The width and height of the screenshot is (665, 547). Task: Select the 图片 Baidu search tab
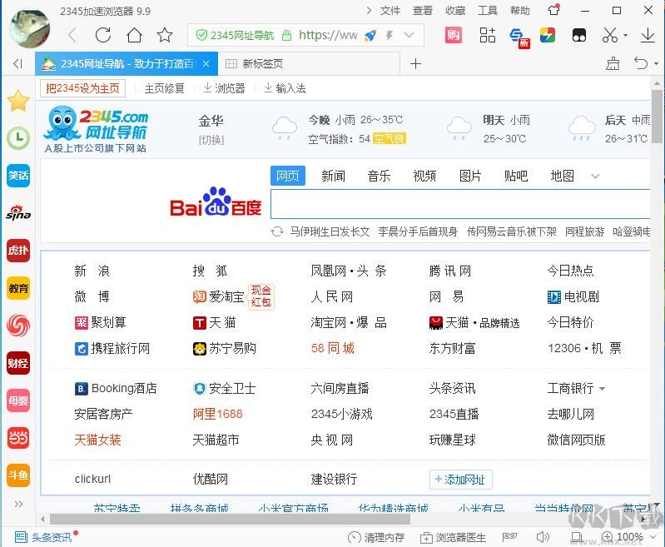[x=470, y=176]
